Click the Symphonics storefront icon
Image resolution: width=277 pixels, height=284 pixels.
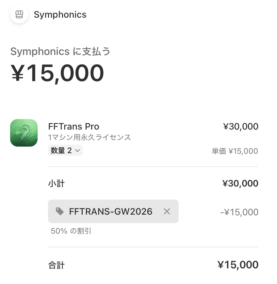pyautogui.click(x=19, y=15)
